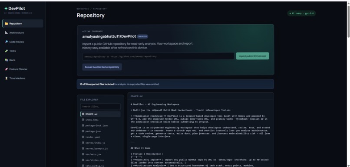Click the AI ENGINEERING WORKSPACE tagline
The height and width of the screenshot is (167, 350).
tap(18, 13)
